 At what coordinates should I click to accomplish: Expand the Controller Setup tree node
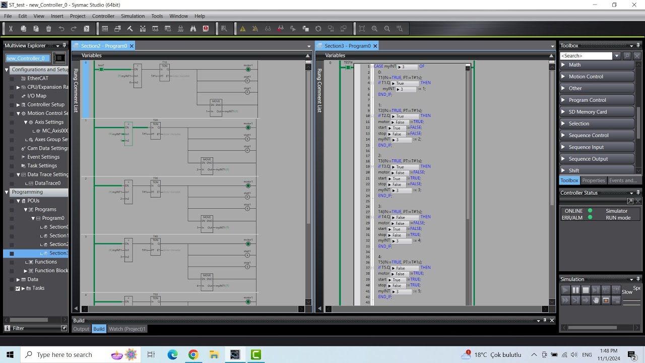tap(18, 105)
